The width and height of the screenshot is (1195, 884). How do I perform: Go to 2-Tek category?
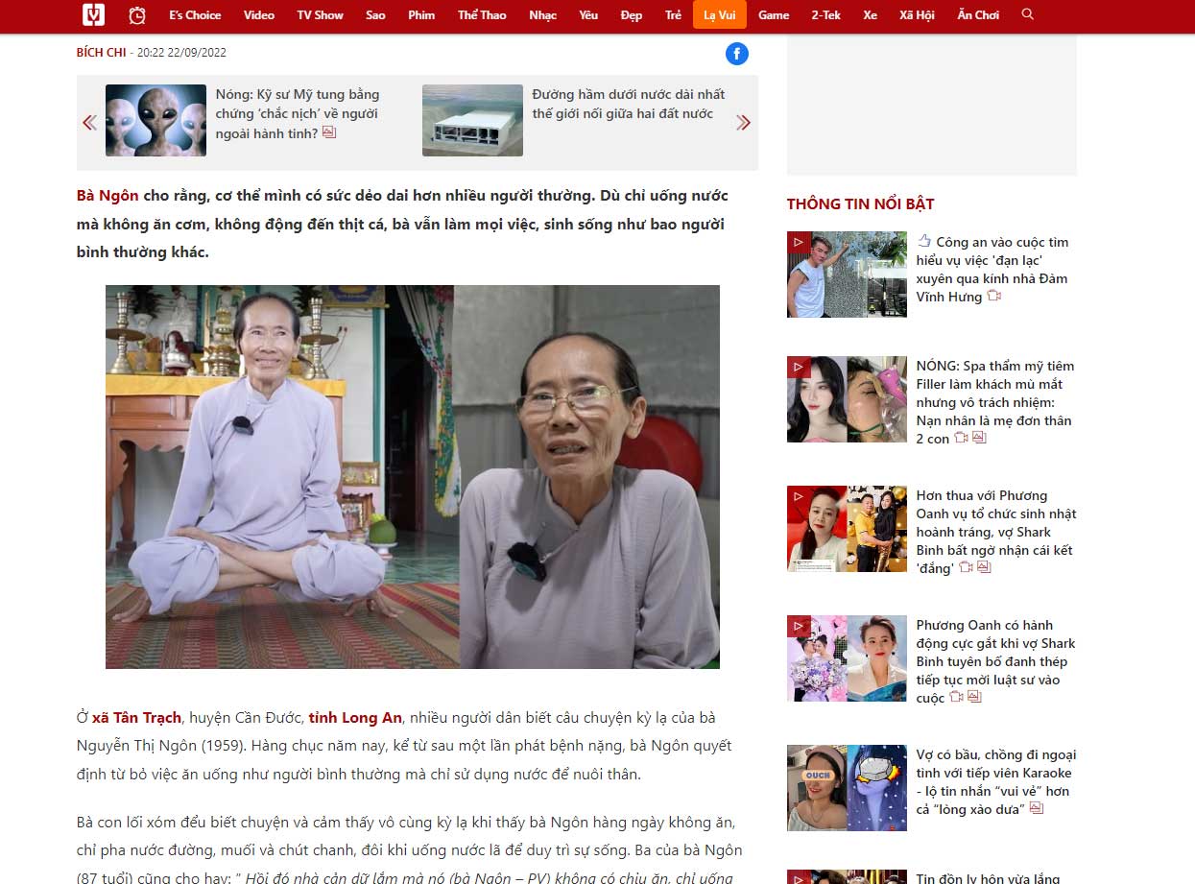coord(825,14)
